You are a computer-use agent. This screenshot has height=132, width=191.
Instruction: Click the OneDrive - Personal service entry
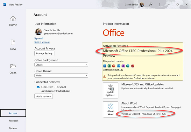[53, 87]
